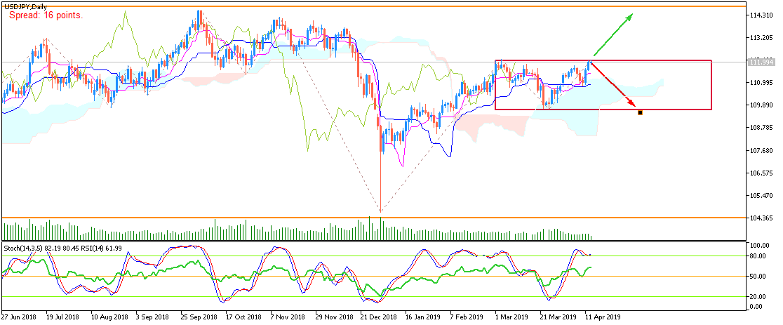
Task: Click the 3 Sep 2018 date label
Action: [x=154, y=317]
